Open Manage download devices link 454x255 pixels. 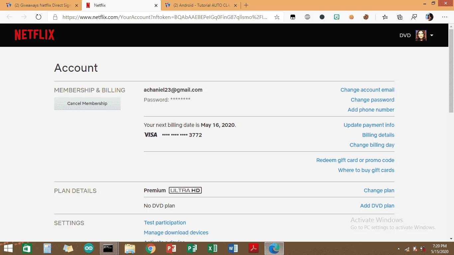(x=176, y=232)
